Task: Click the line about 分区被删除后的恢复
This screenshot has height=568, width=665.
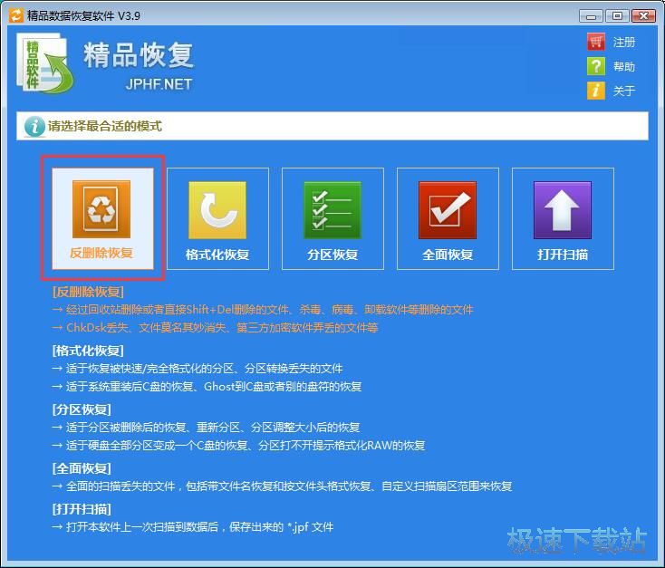Action: click(x=207, y=428)
